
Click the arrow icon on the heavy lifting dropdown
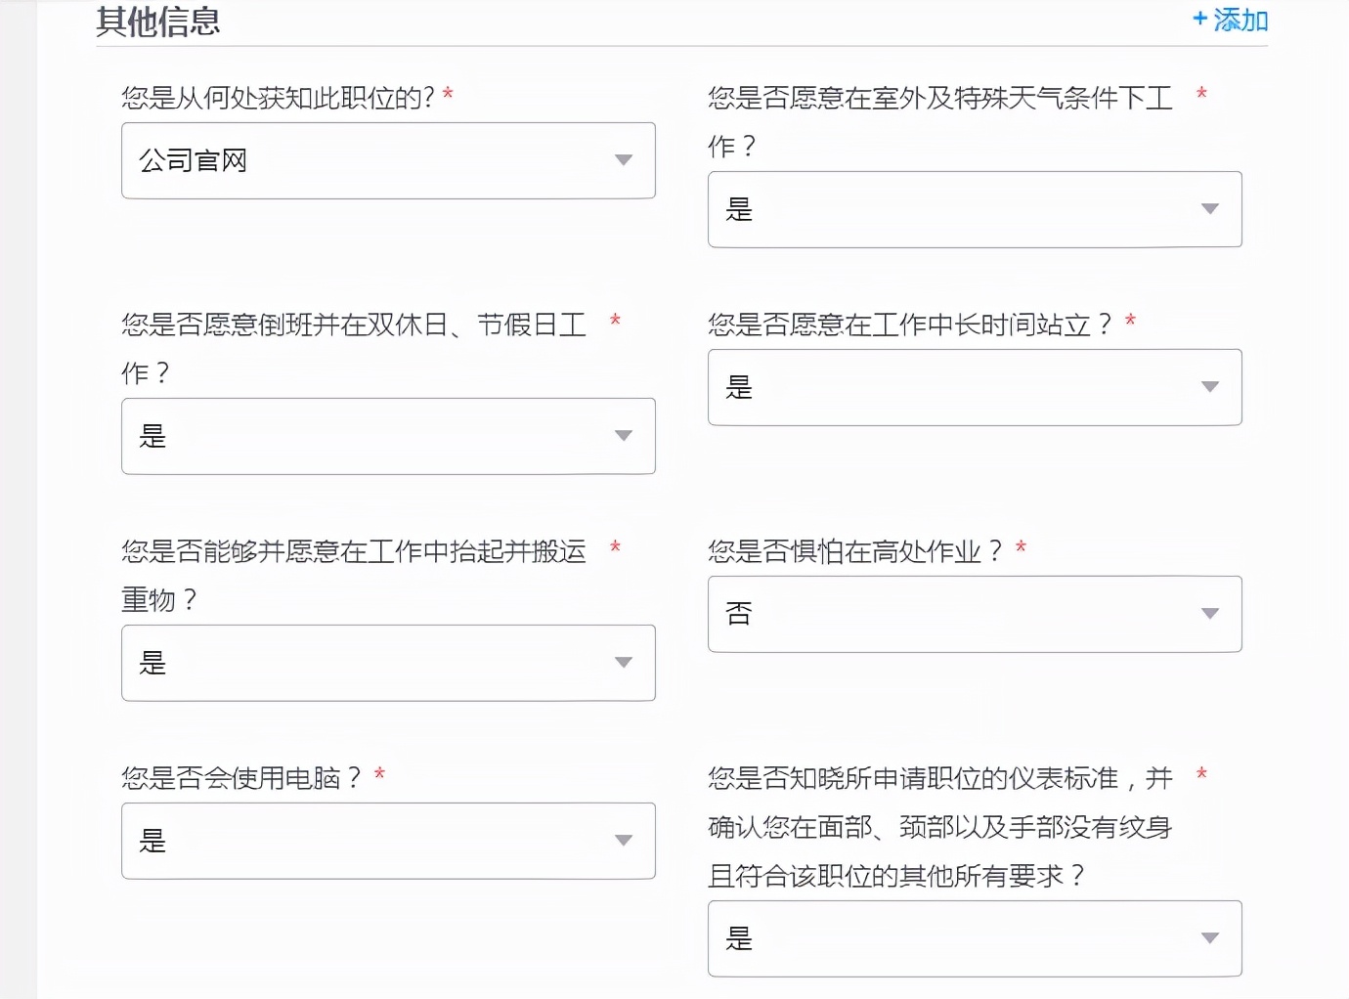coord(624,663)
